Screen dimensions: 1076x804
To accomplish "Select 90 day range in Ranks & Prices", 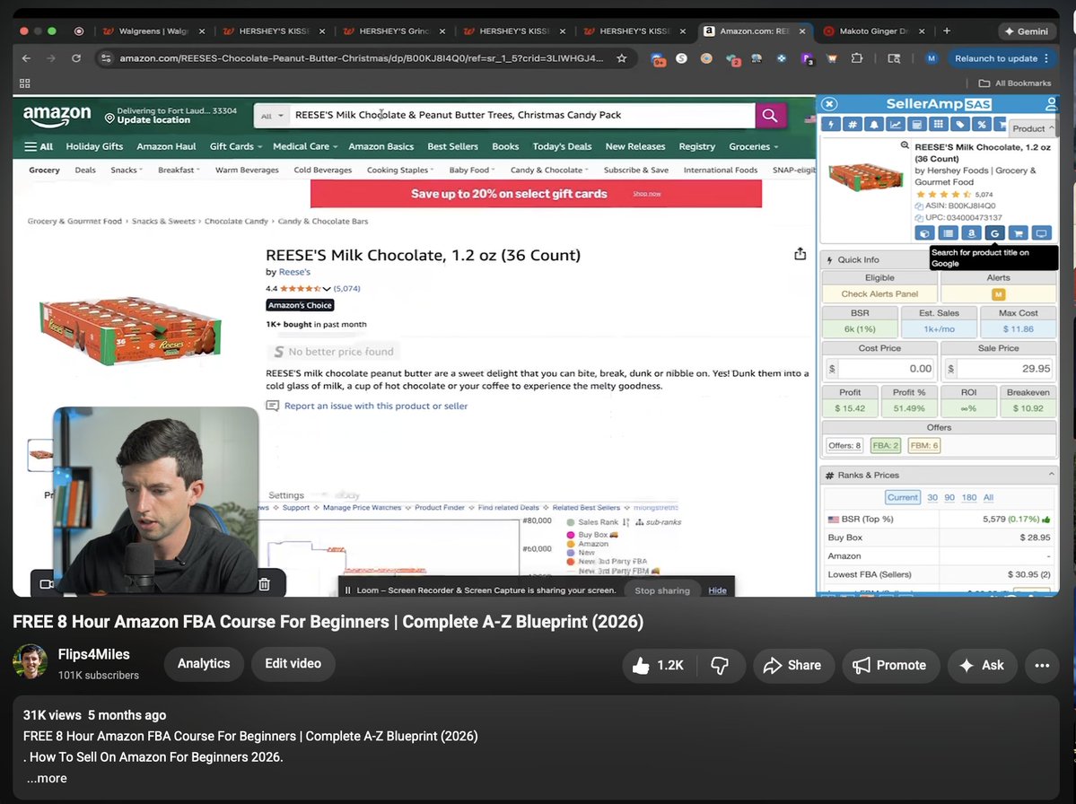I will click(949, 497).
